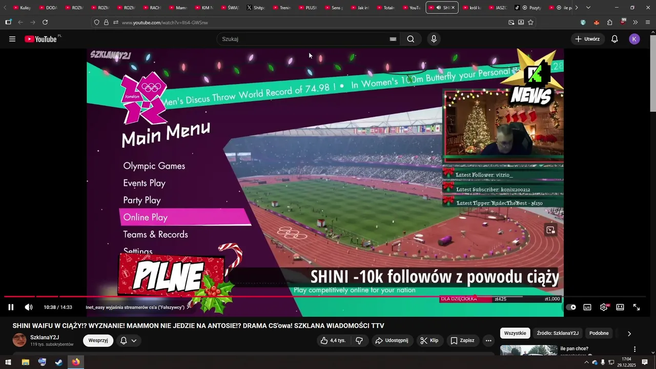
Task: Toggle autoplay switch in player
Action: (x=571, y=307)
